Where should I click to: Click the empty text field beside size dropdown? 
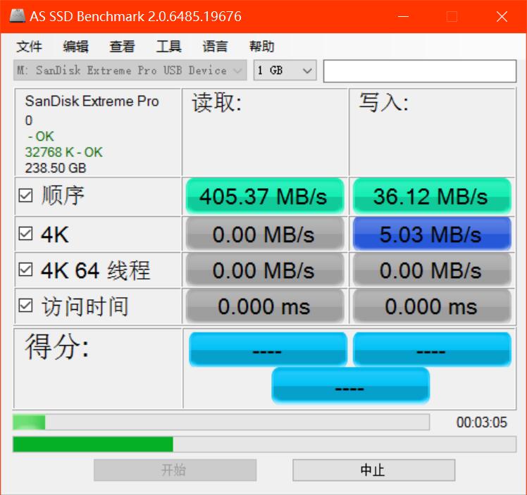click(419, 70)
